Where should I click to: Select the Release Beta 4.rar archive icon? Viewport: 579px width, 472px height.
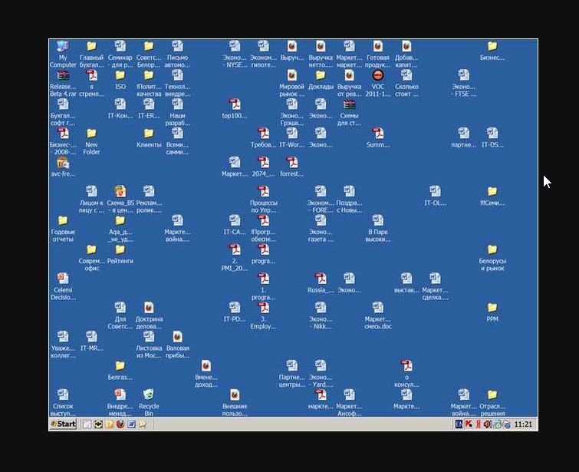click(x=63, y=84)
